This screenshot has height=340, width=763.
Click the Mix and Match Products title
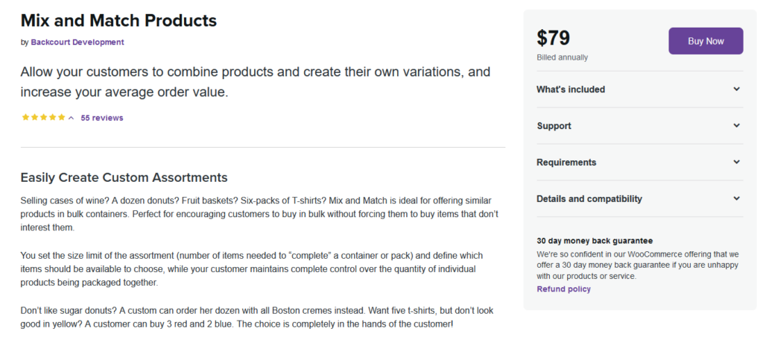118,20
